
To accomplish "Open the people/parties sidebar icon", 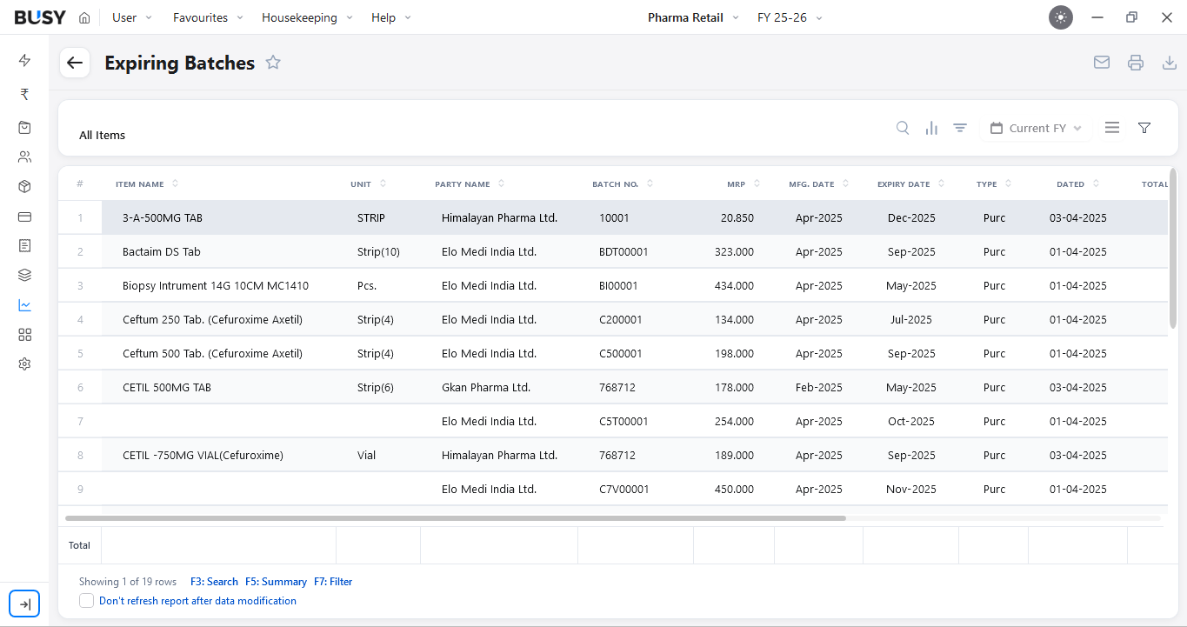I will click(24, 157).
